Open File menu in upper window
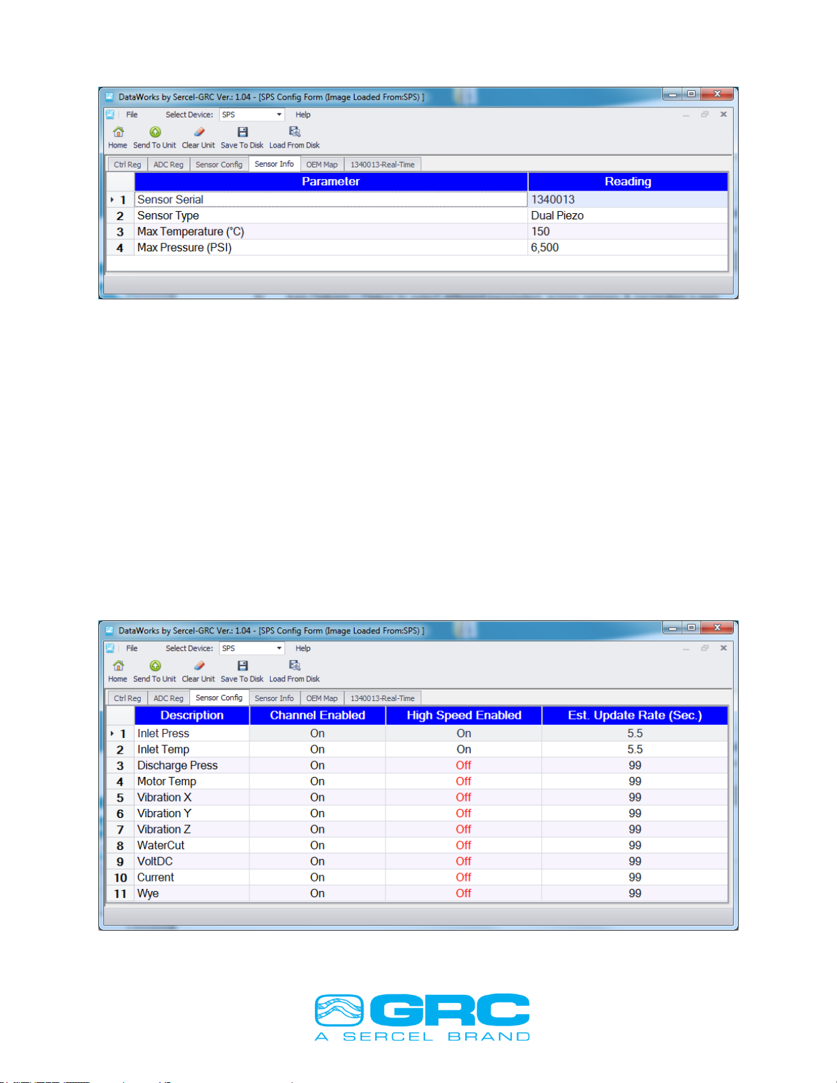837x1083 pixels. click(132, 115)
